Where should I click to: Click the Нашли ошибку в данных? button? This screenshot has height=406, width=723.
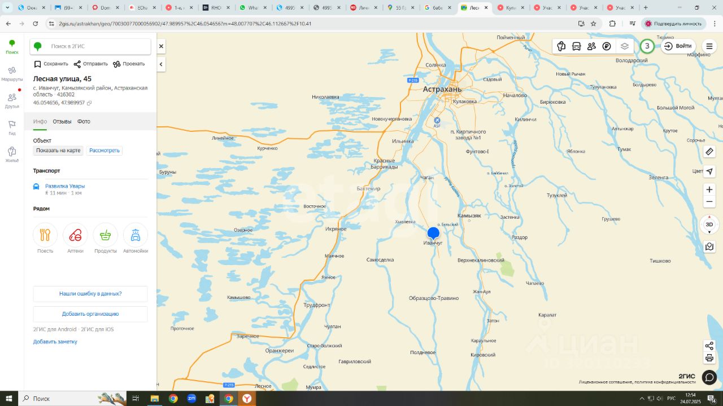tap(90, 294)
